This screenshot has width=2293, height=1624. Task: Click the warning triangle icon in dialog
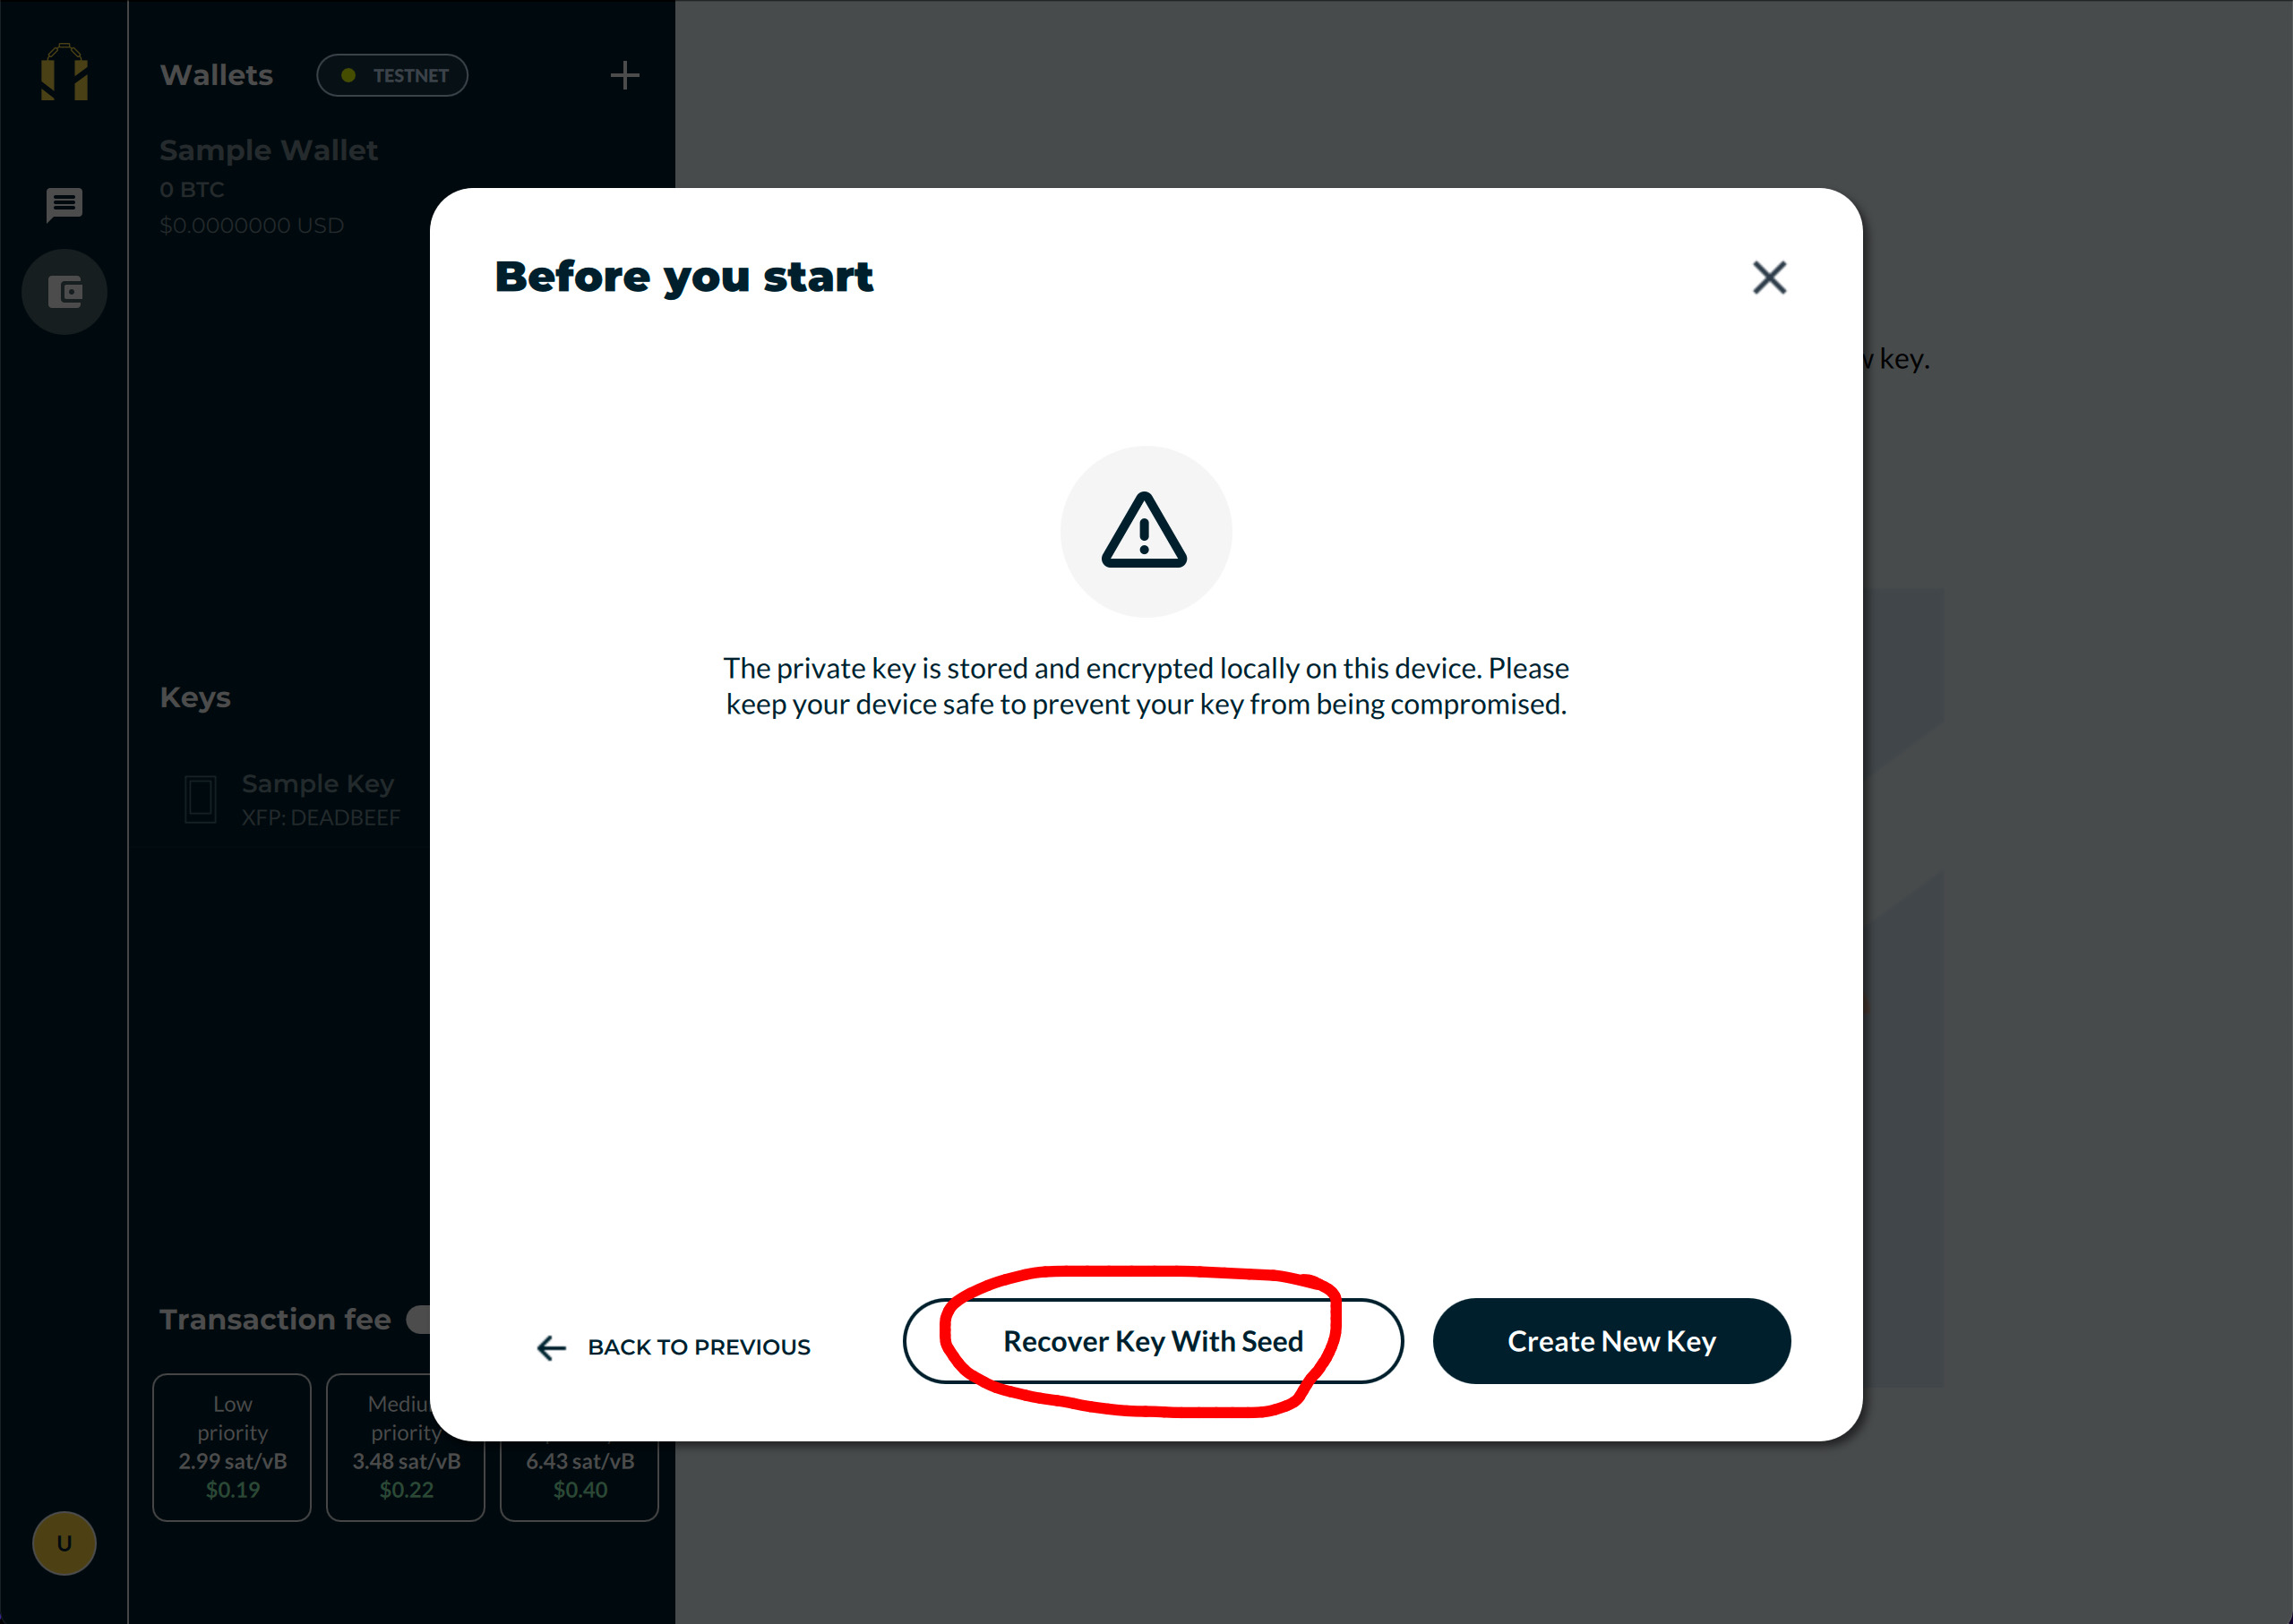(1145, 530)
